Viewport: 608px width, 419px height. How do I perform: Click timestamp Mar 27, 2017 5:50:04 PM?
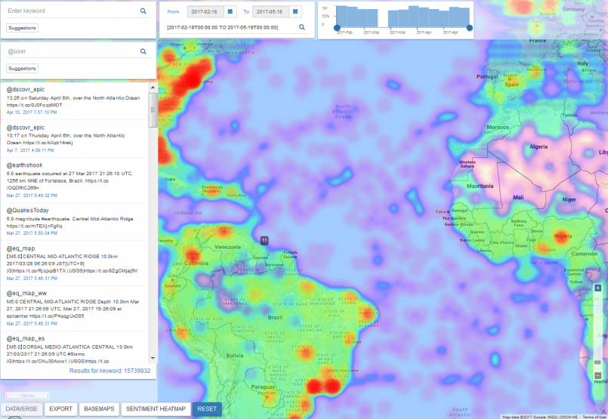(32, 233)
